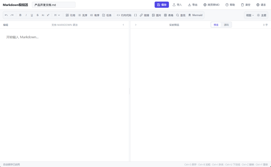Image resolution: width=271 pixels, height=167 pixels.
Task: Click the Markdown编辑器 title
Action: click(15, 5)
